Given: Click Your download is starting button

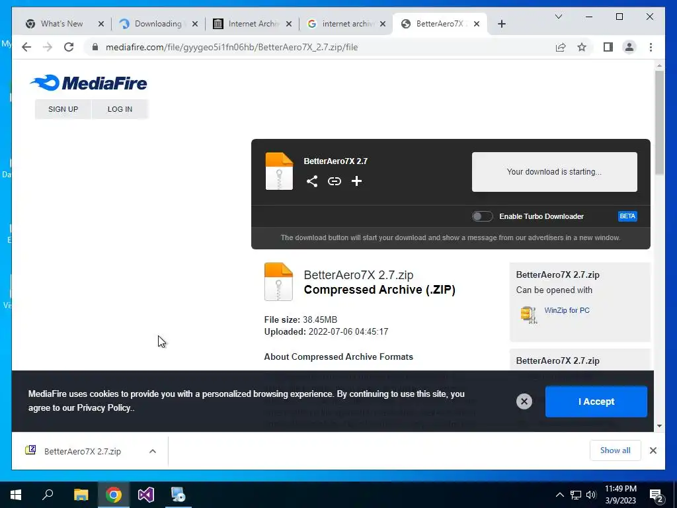Looking at the screenshot, I should coord(554,171).
